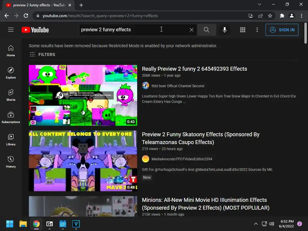Open the notification badge showing 2
308x231 pixels.
300,224
